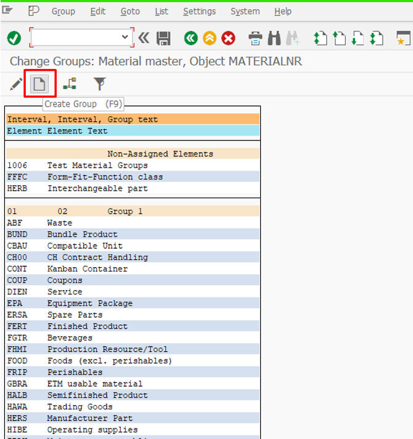
Task: Click the Save disk icon
Action: coord(163,38)
